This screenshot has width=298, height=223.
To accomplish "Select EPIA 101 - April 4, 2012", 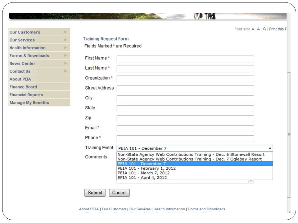I will 195,177.
